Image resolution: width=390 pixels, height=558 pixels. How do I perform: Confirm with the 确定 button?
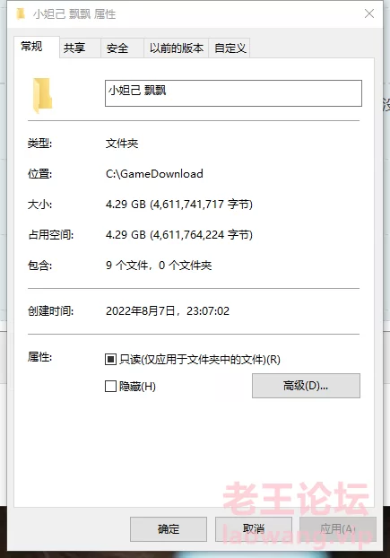point(169,528)
